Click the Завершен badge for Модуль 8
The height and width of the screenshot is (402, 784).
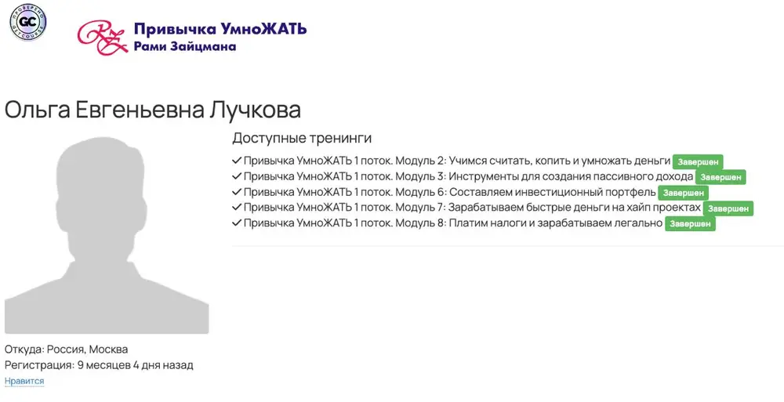click(690, 224)
